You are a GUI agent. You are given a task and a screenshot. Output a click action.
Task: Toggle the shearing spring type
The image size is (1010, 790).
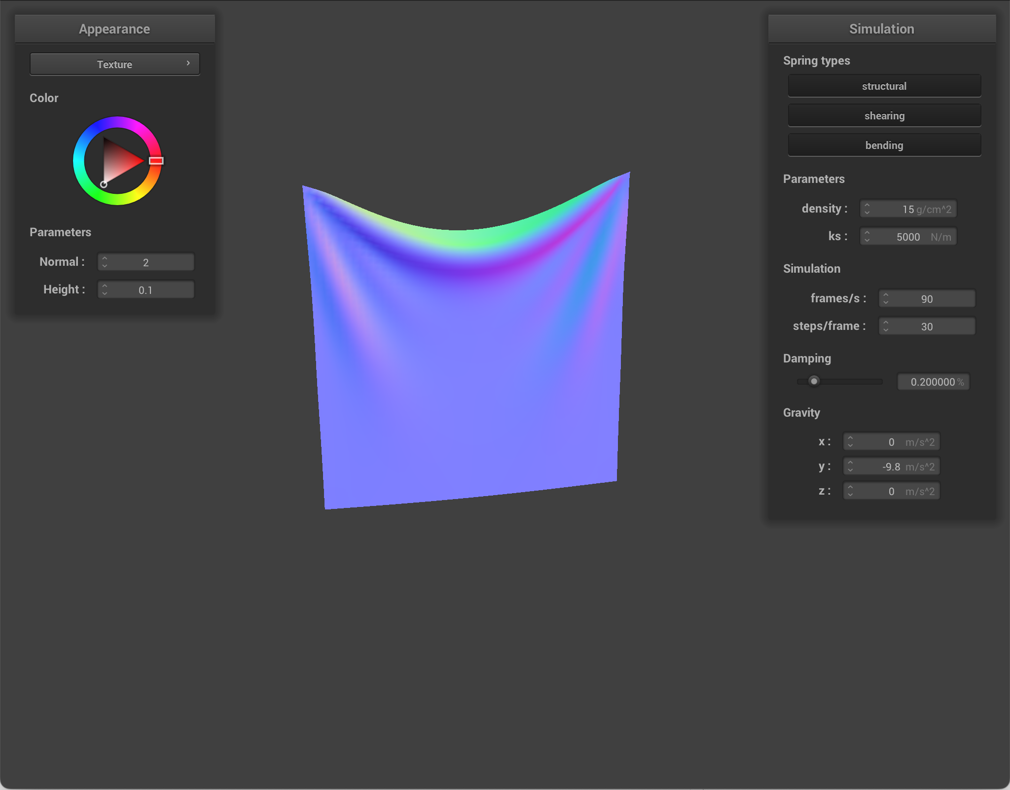884,115
